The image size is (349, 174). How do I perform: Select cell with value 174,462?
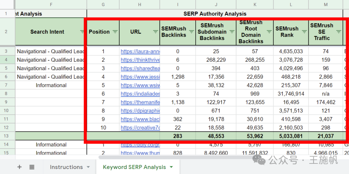point(325,102)
